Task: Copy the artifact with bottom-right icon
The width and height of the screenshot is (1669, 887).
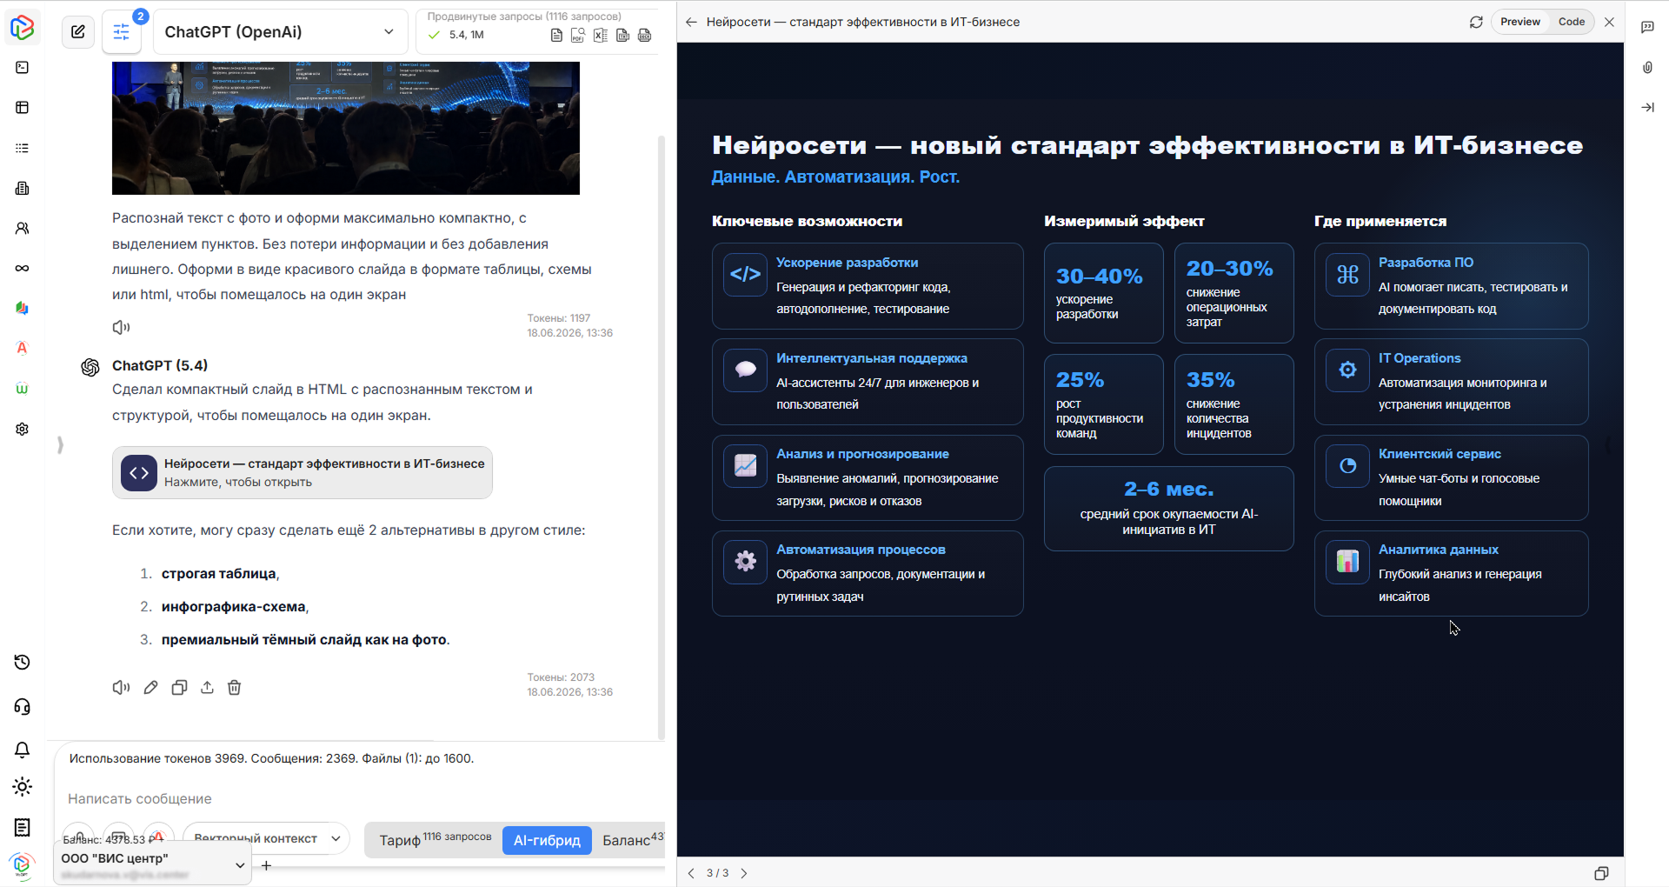Action: [x=1601, y=873]
